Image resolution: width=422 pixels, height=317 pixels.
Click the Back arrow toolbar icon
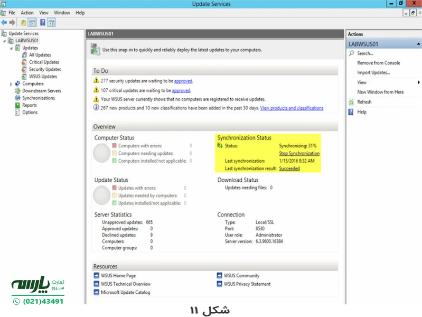point(4,23)
